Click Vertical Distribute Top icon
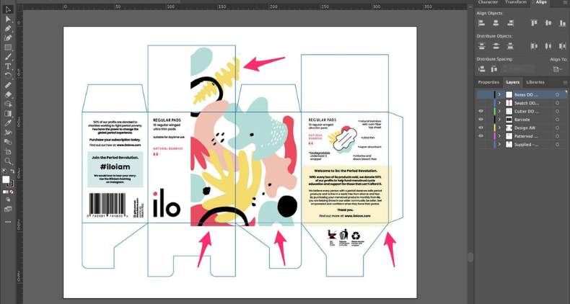The height and width of the screenshot is (304, 570). tap(482, 46)
